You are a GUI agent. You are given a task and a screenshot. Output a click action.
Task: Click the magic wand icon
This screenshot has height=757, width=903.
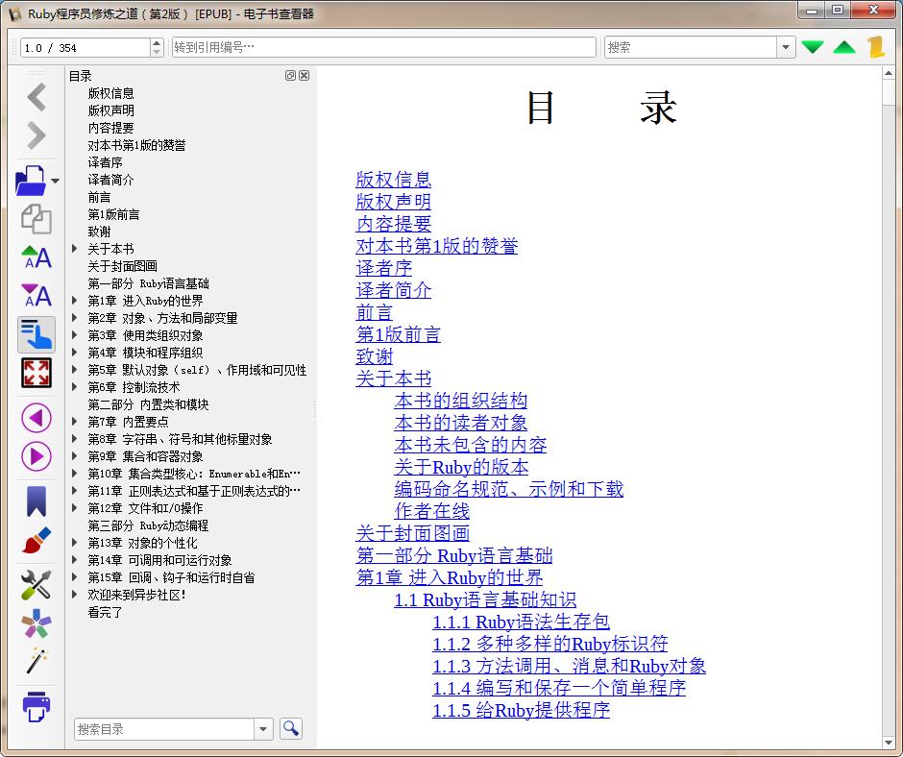point(37,661)
